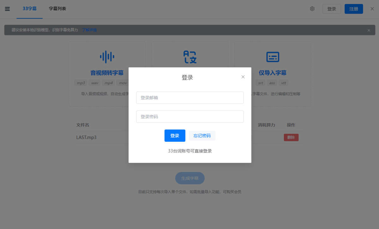Viewport: 379px width, 229px height.
Task: Switch to the 33字幕 tab
Action: (x=30, y=9)
